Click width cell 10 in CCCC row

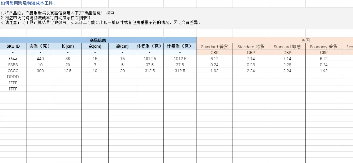pyautogui.click(x=95, y=71)
